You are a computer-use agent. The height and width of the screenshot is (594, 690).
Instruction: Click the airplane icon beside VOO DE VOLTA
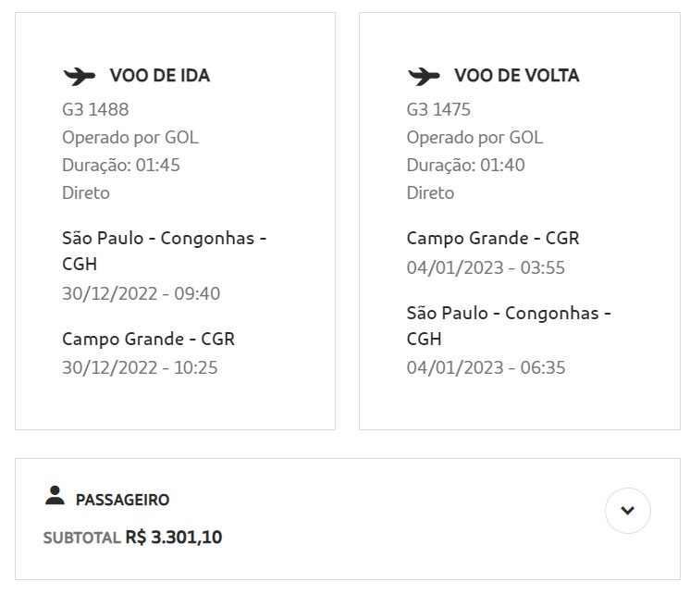click(424, 76)
